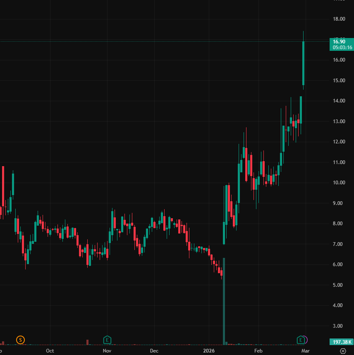Screen dimensions: 354x355
Task: Click the Mar label on time axis
Action: tap(305, 351)
